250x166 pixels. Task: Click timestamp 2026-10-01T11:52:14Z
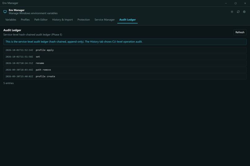point(19,50)
